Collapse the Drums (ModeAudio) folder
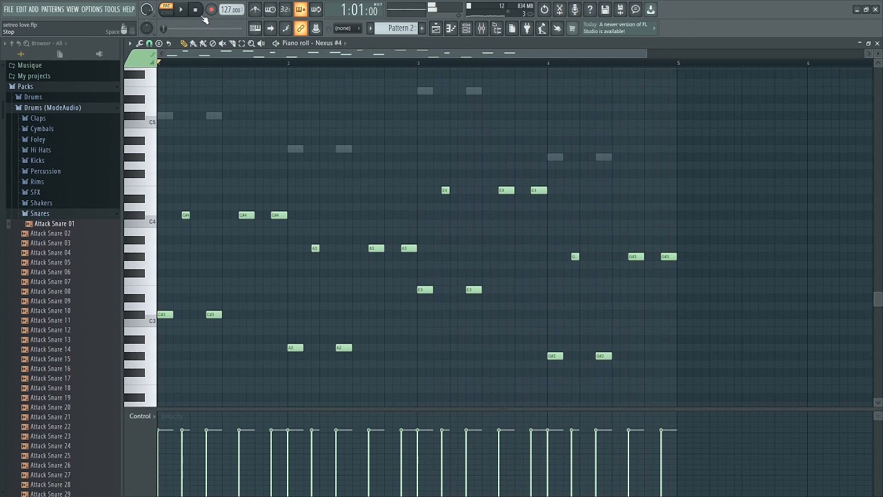 (x=52, y=108)
